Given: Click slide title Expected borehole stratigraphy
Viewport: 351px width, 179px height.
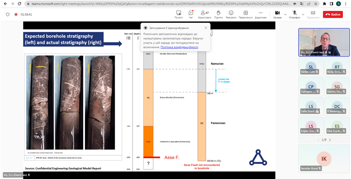Looking at the screenshot, I should [63, 39].
